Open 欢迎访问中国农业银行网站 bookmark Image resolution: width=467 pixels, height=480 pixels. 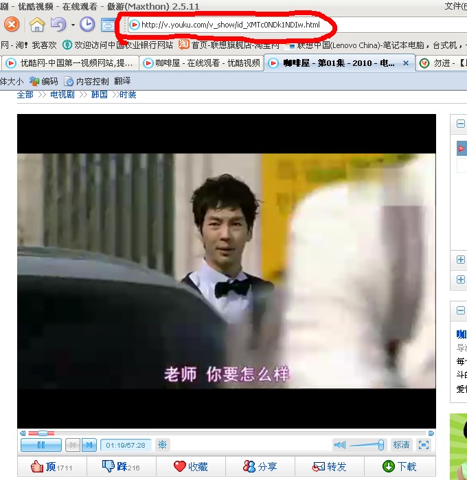[118, 45]
